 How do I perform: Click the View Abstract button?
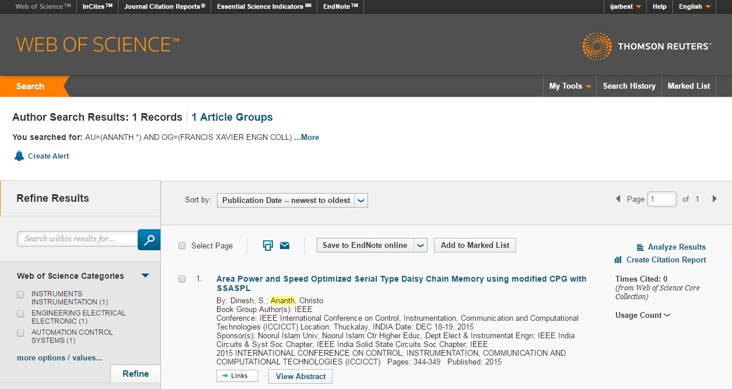300,376
